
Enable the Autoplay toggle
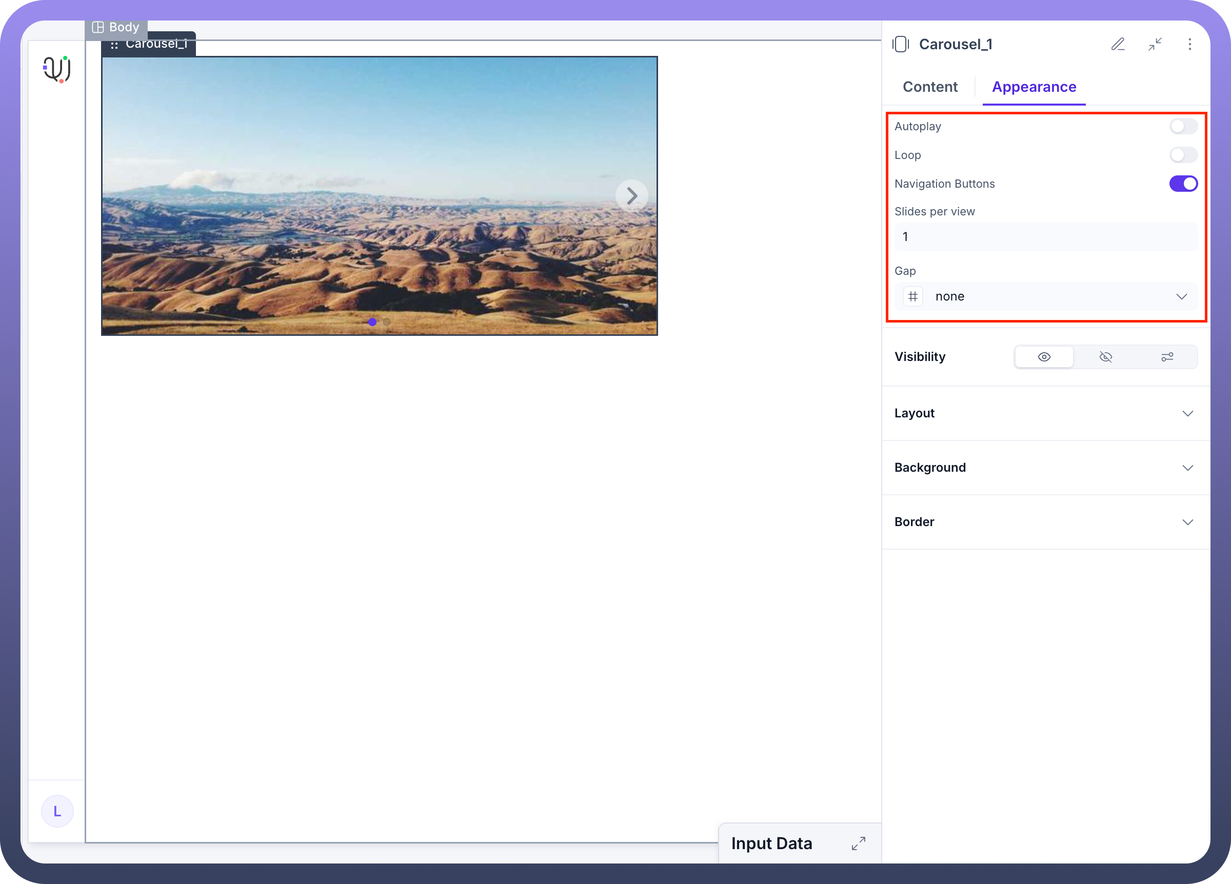pyautogui.click(x=1183, y=127)
